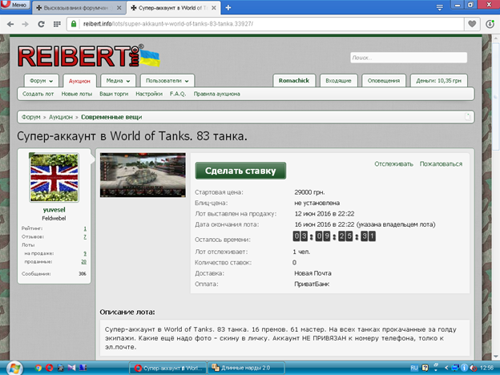The width and height of the screenshot is (500, 375).
Task: Click the 29000 грн. starting price
Action: 309,192
